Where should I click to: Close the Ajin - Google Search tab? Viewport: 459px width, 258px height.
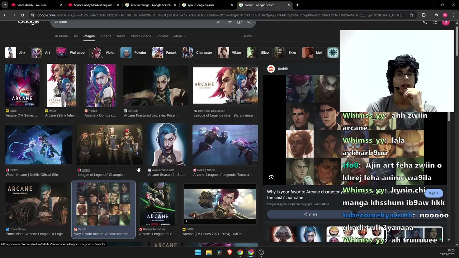232,5
